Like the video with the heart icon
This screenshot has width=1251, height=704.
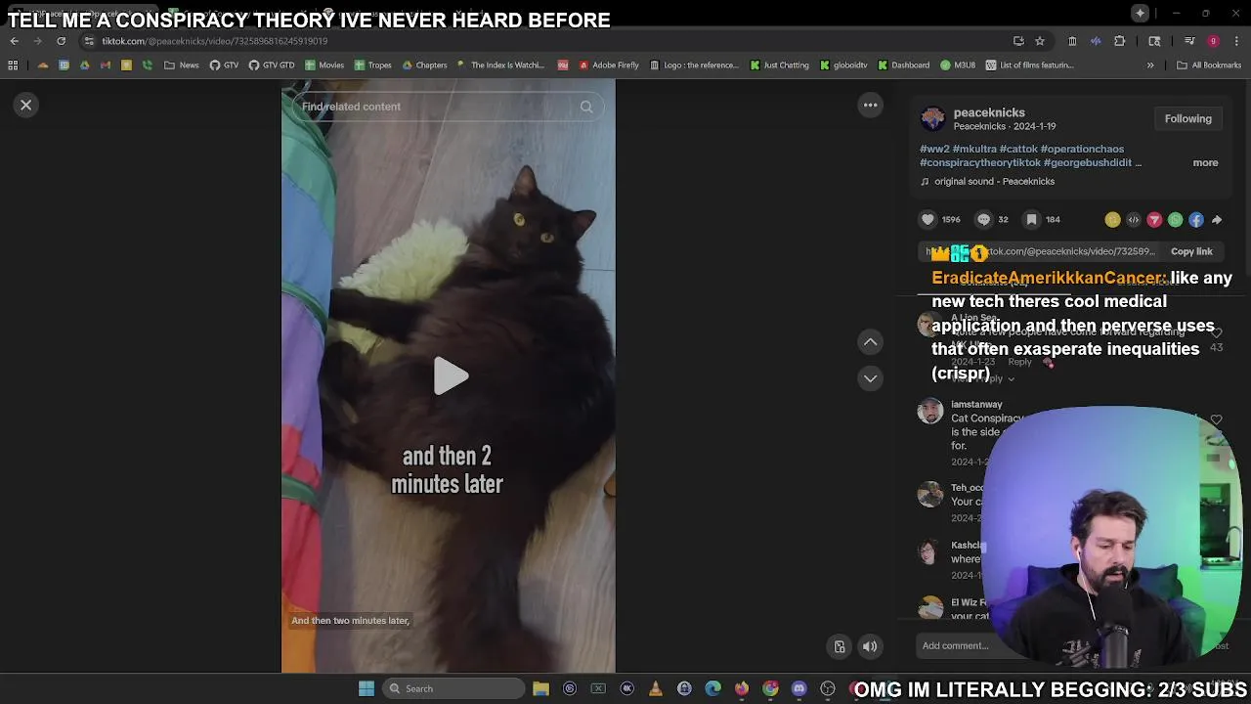pos(927,220)
